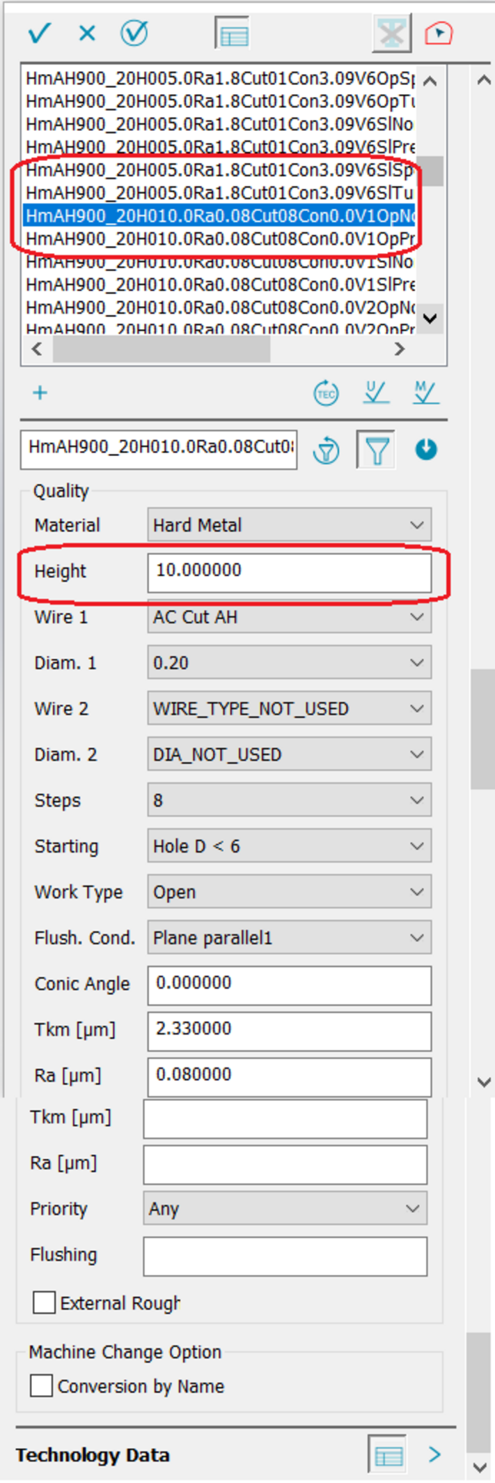This screenshot has width=495, height=1483.
Task: Open the Material dropdown
Action: tap(289, 525)
